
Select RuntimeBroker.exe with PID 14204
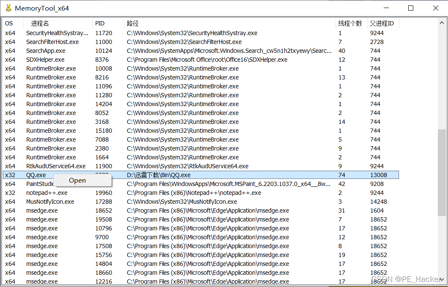point(201,104)
